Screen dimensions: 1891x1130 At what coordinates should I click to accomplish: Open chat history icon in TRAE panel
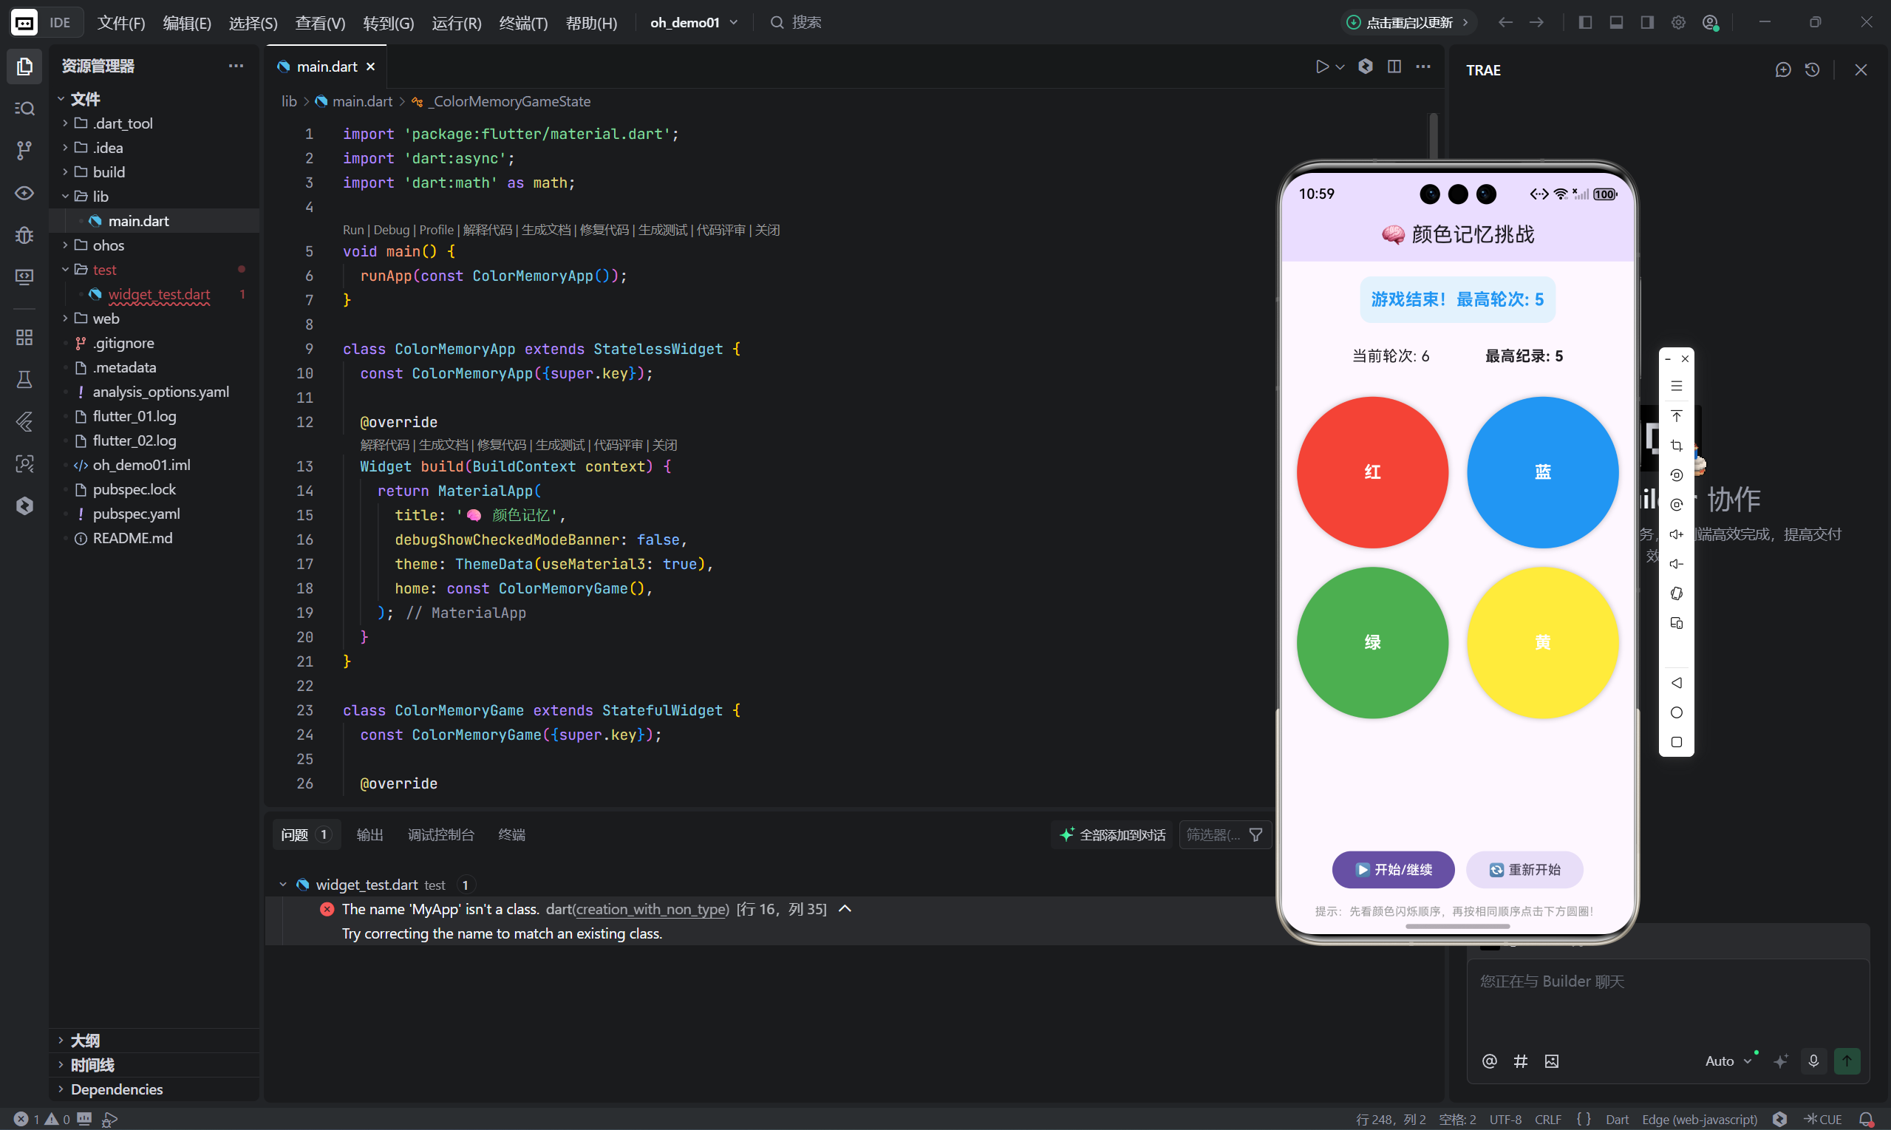(x=1812, y=70)
